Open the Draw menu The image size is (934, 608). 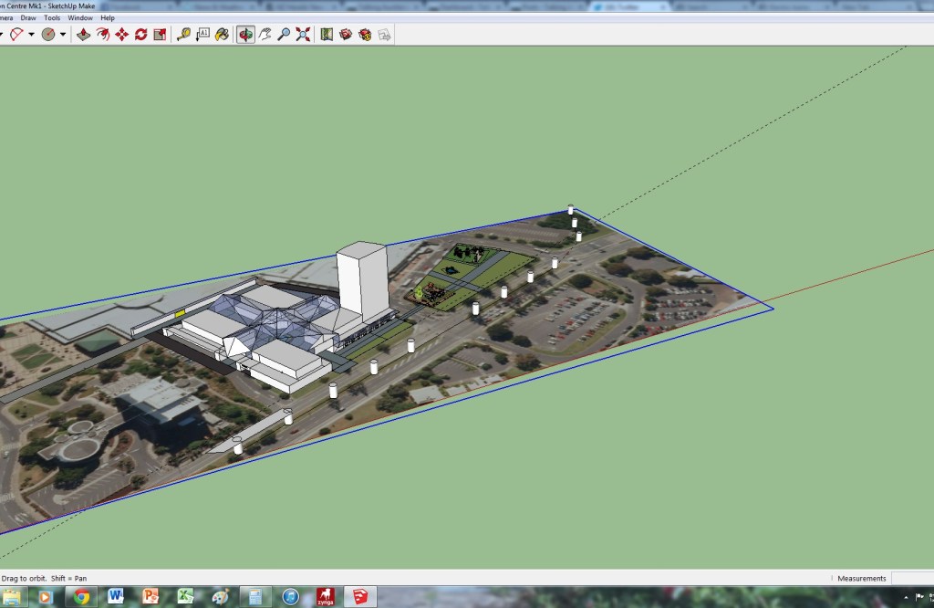point(28,17)
